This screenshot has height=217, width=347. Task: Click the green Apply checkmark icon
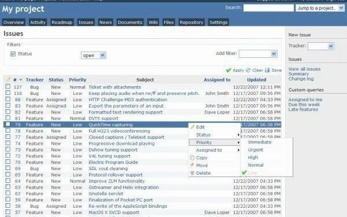click(x=228, y=70)
